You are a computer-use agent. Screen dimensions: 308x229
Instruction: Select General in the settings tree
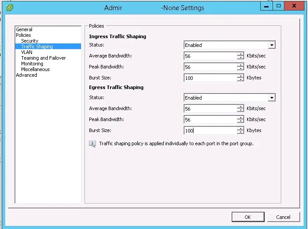click(x=24, y=29)
